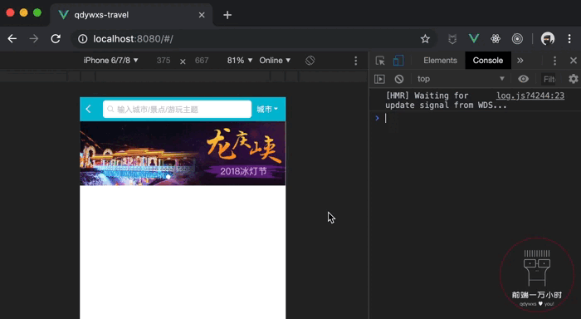Open device toolbar more options menu
Viewport: 581px width, 319px height.
[356, 61]
